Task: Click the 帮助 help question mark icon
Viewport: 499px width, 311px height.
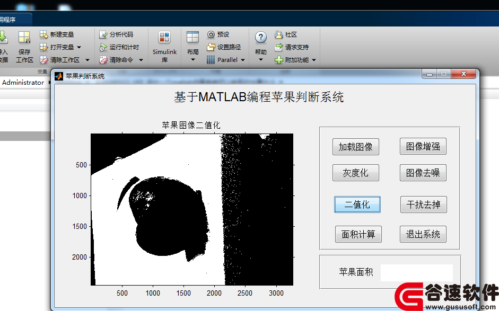Action: click(261, 37)
